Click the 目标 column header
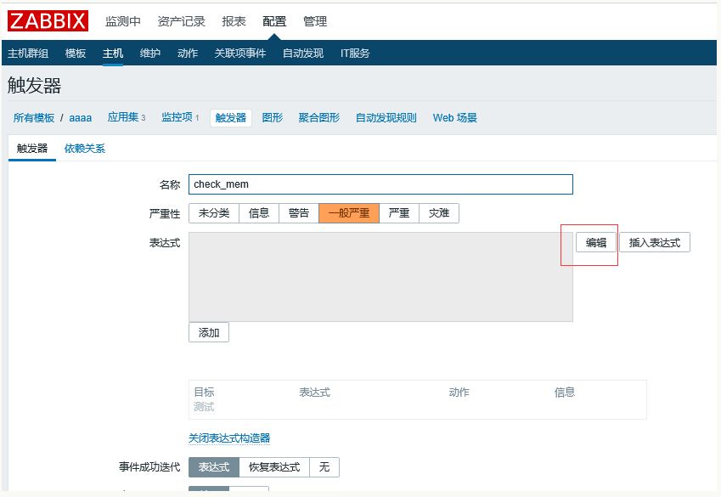The width and height of the screenshot is (721, 497). [x=204, y=393]
